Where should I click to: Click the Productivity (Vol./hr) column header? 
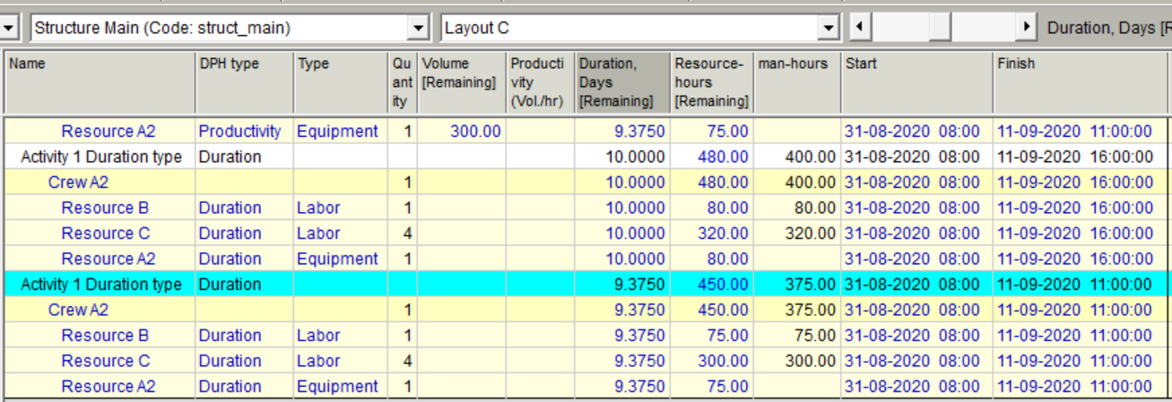point(540,82)
